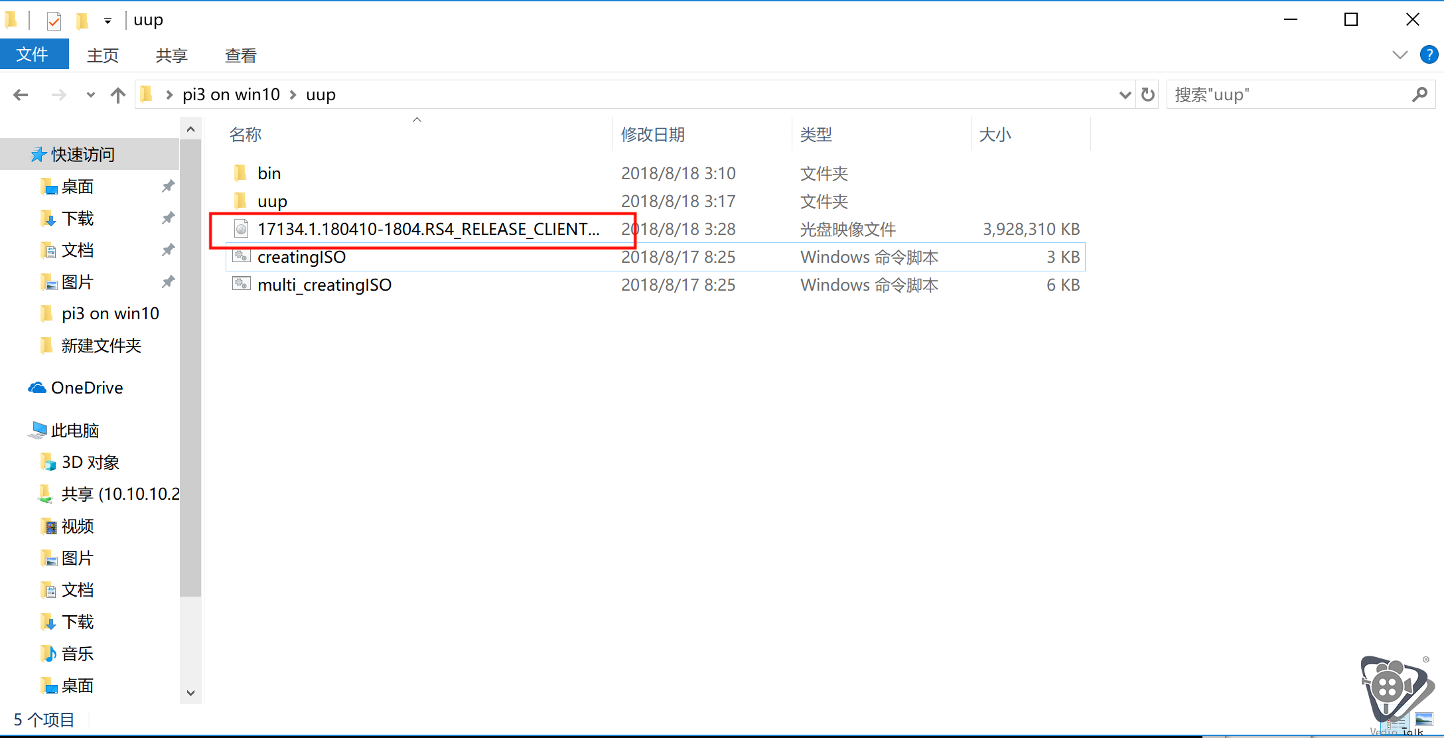
Task: Click the 此电脑 computer icon
Action: pos(37,430)
